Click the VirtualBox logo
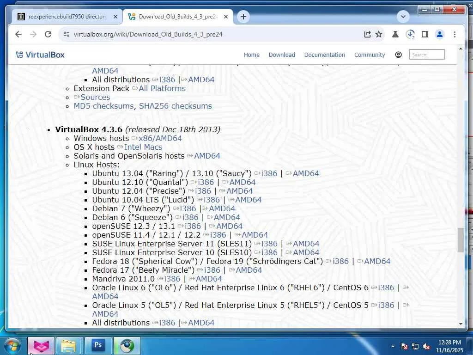 (40, 55)
